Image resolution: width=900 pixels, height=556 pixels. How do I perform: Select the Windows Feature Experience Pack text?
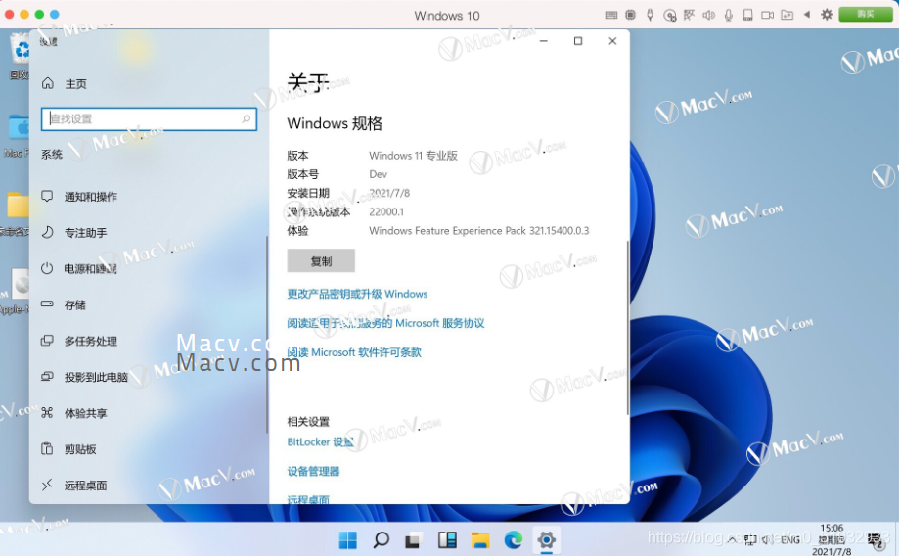click(478, 231)
